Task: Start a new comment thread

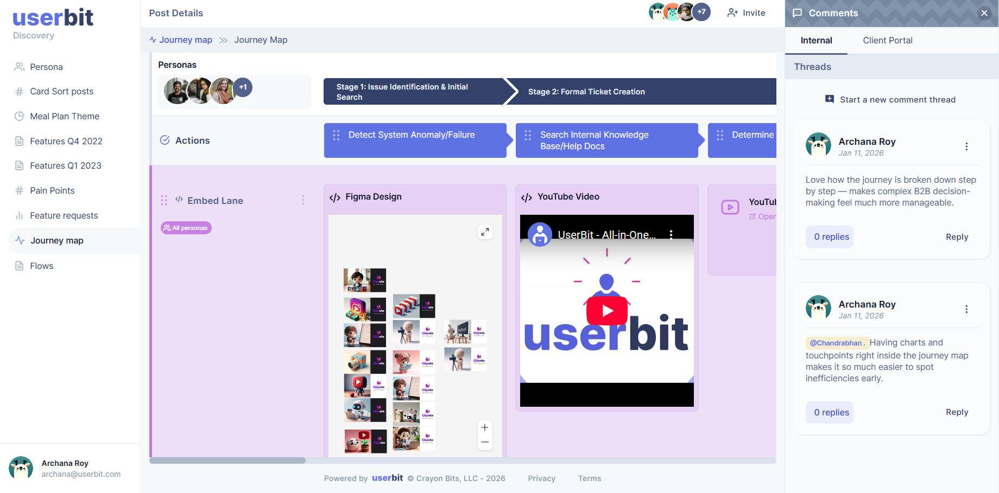Action: click(x=890, y=99)
